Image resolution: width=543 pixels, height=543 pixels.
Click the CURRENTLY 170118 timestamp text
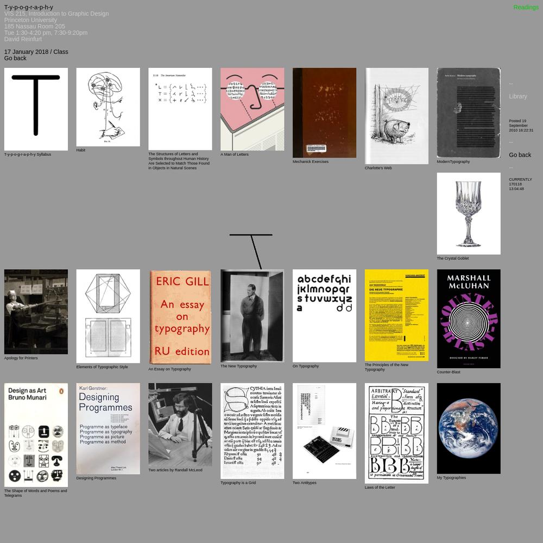520,184
